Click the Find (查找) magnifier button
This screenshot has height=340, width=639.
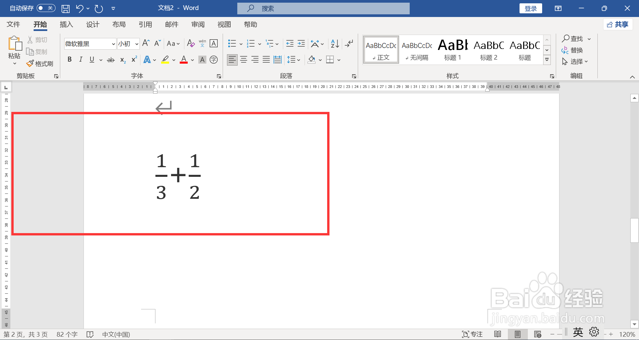pyautogui.click(x=573, y=39)
